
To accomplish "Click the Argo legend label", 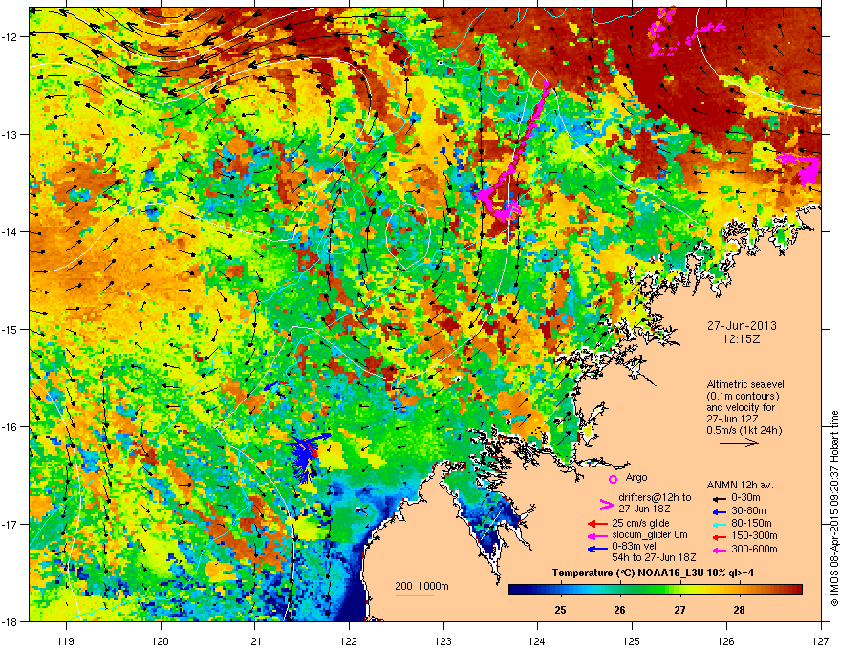I will tap(636, 478).
